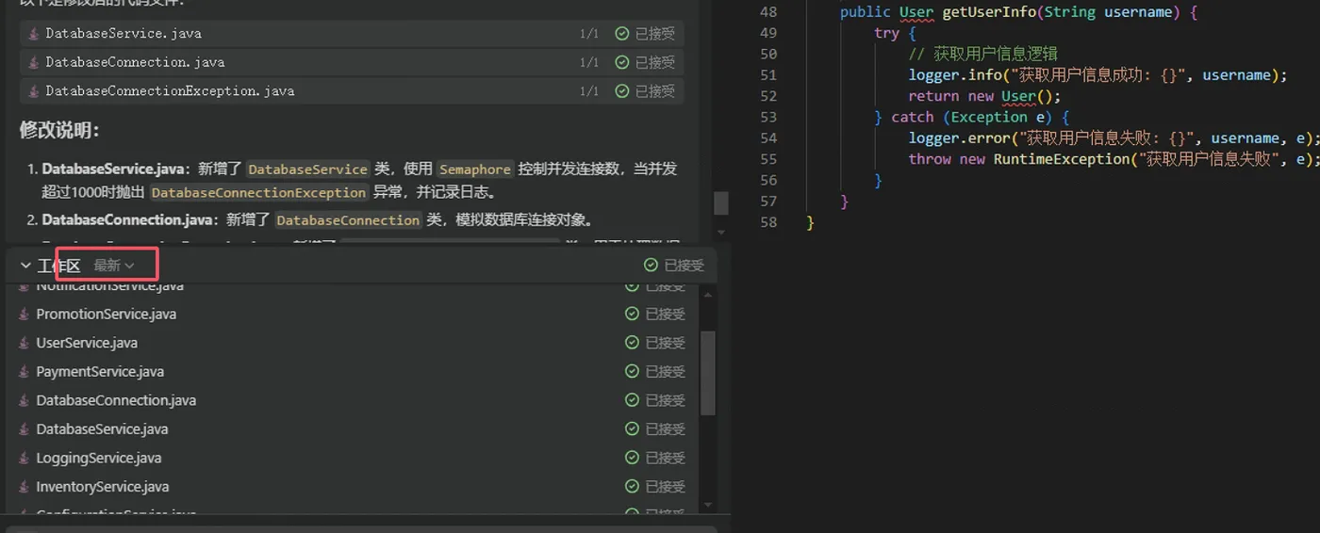Click Java icon of DatabaseConnection.java in modified files list

34,62
